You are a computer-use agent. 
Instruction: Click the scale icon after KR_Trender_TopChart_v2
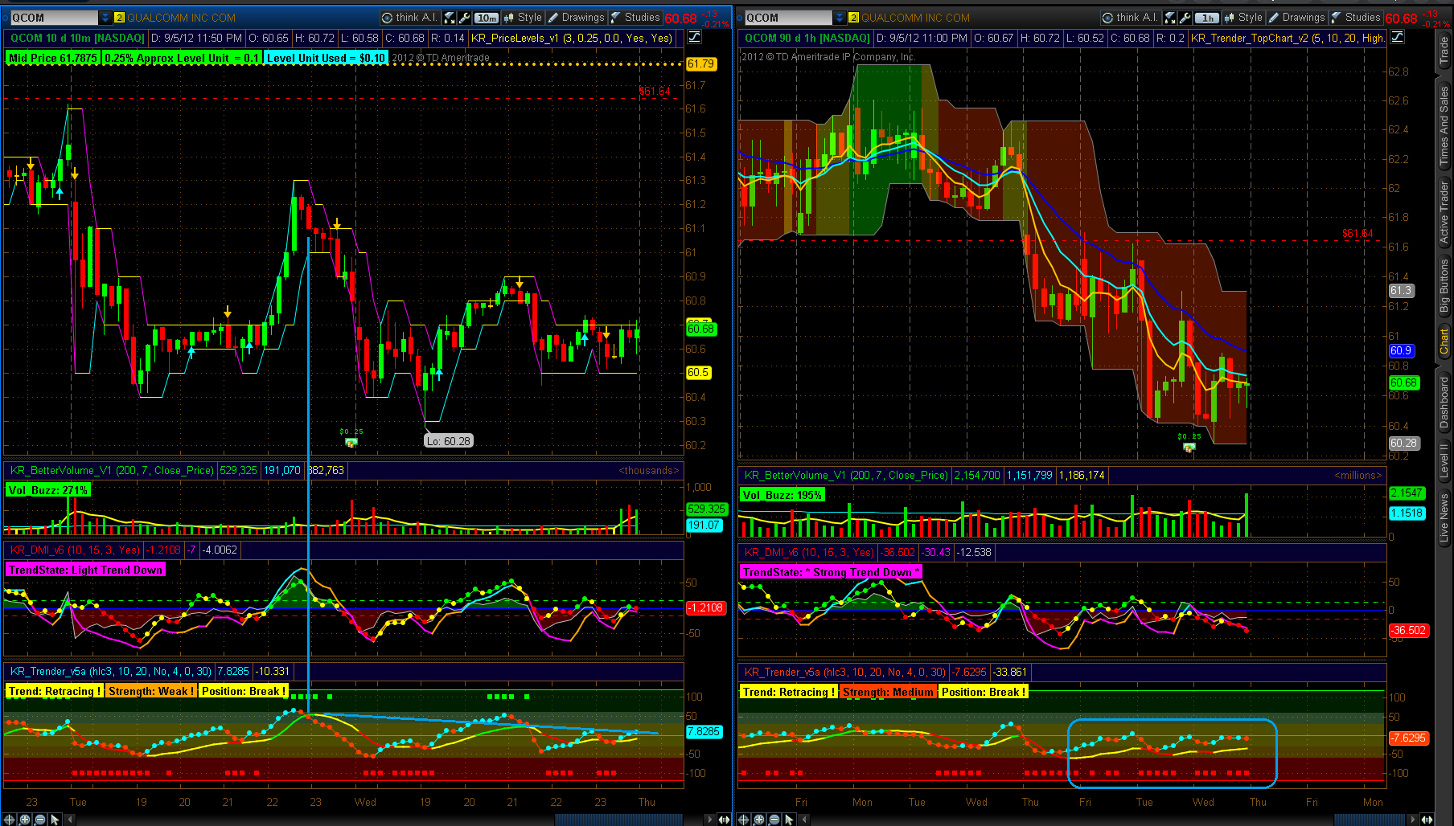[x=1398, y=37]
